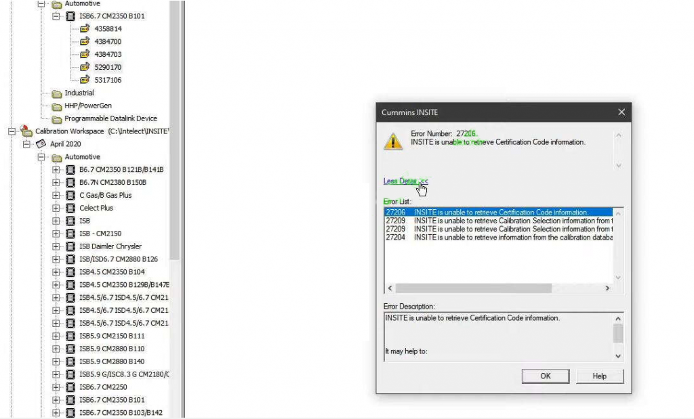Collapse the top ISB6.7 CM2350 B101 node
694x419 pixels.
pos(56,16)
